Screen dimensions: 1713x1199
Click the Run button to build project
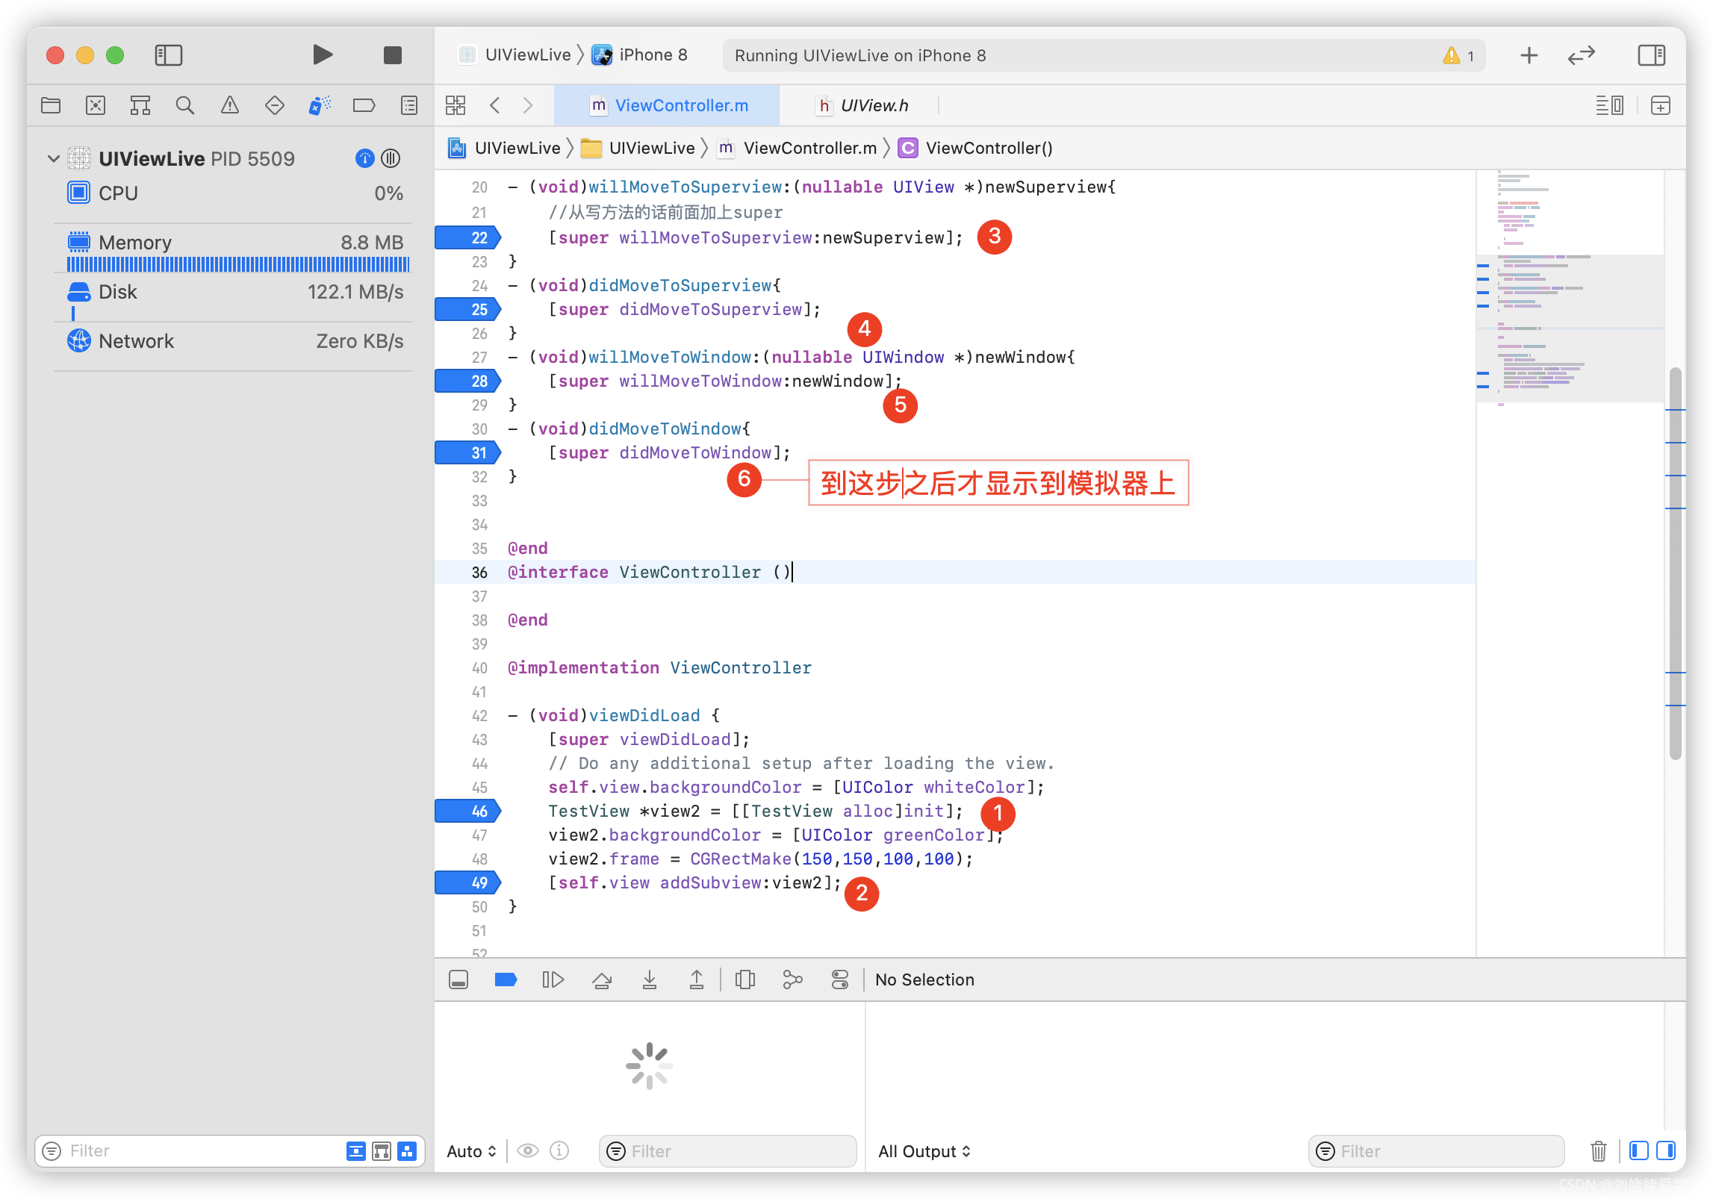(x=323, y=53)
